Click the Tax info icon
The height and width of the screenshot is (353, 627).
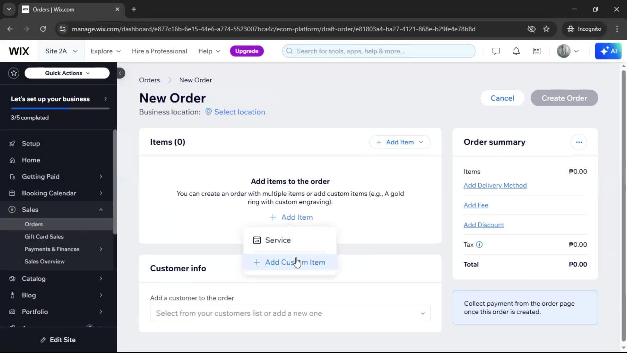pyautogui.click(x=479, y=244)
